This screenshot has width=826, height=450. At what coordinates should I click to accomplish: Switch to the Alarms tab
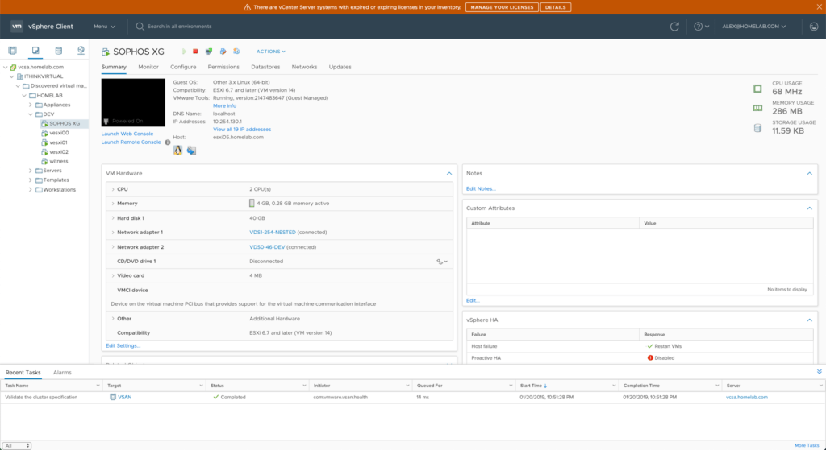click(x=62, y=373)
